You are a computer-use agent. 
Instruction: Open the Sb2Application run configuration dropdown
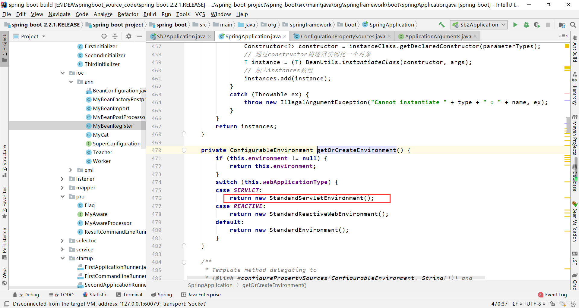click(x=479, y=25)
